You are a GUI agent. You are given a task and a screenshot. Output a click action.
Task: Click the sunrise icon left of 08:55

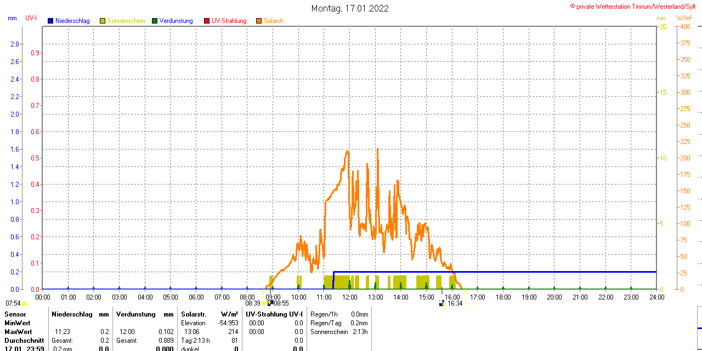point(270,303)
